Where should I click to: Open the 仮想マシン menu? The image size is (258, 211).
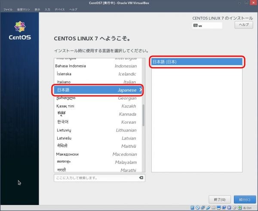click(x=23, y=9)
